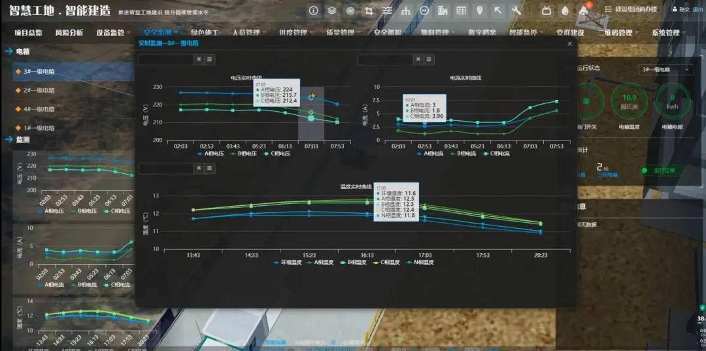Clear the voltage chart date field with X button
Image resolution: width=706 pixels, height=351 pixels.
(x=199, y=59)
